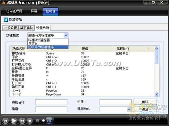Skip to previous track button
Image resolution: width=169 pixels, height=126 pixels.
tap(6, 121)
